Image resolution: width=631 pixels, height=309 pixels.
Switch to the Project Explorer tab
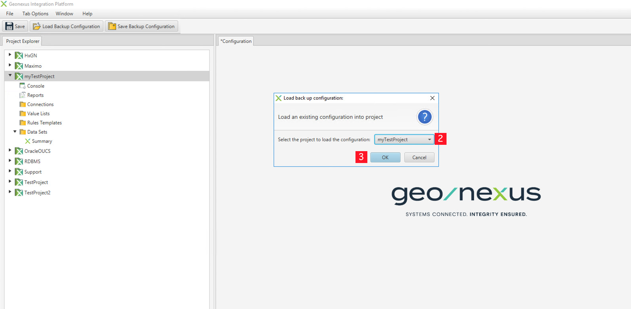click(x=23, y=41)
